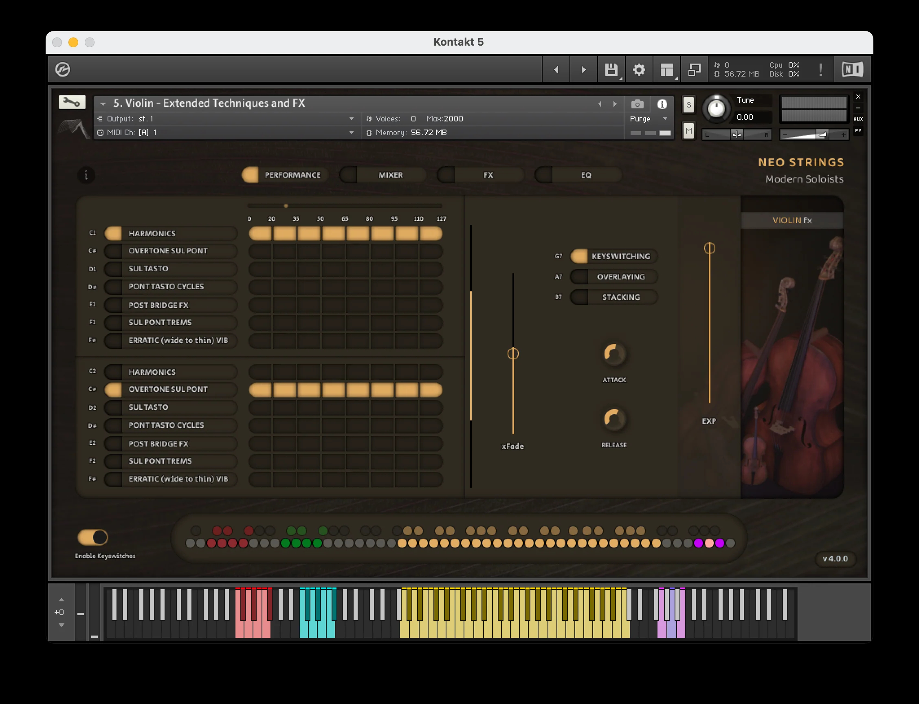Adjust the EXP slider handle
The height and width of the screenshot is (704, 919).
[709, 248]
